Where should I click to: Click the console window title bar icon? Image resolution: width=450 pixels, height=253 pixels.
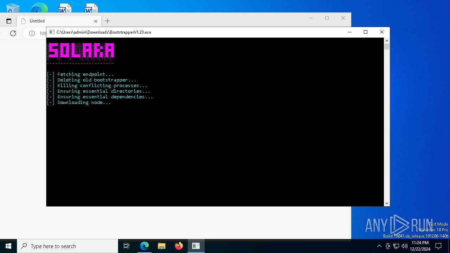click(52, 32)
